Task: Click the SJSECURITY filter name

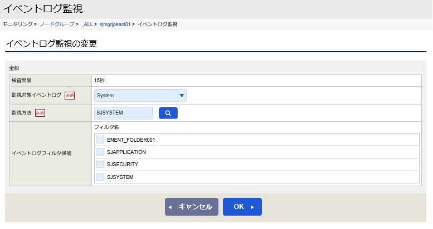Action: click(123, 164)
